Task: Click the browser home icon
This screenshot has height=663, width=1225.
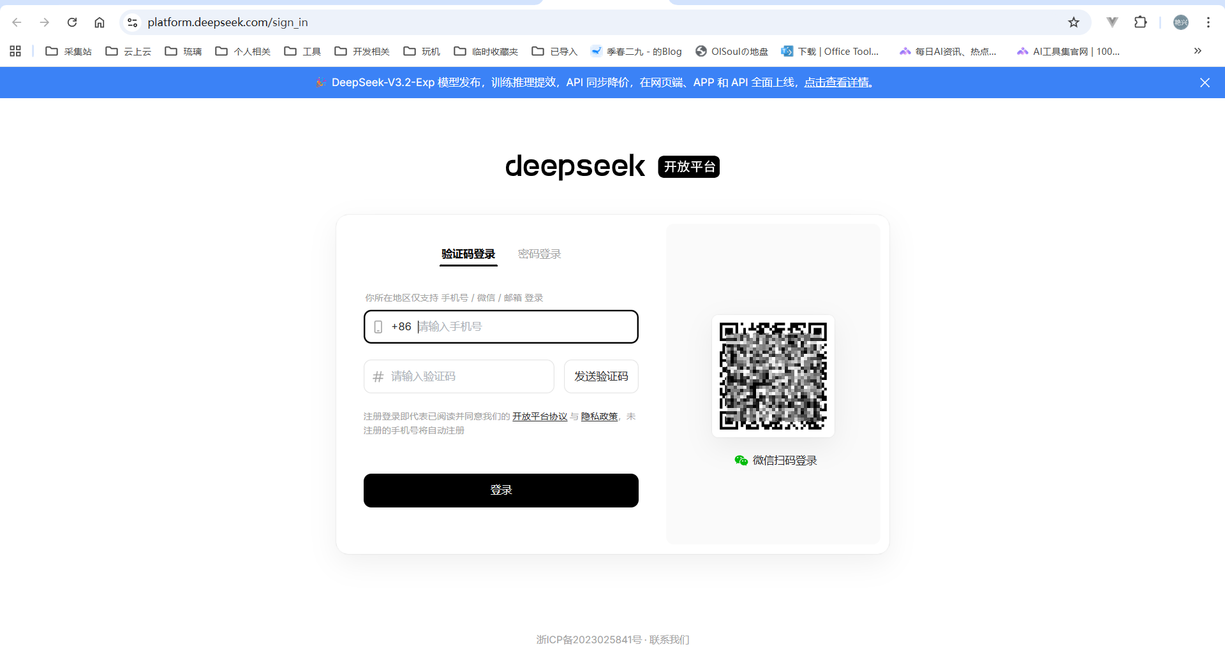Action: pos(100,22)
